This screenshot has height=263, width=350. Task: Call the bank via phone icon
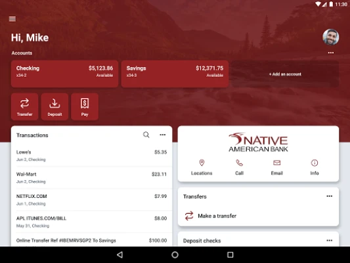click(239, 163)
